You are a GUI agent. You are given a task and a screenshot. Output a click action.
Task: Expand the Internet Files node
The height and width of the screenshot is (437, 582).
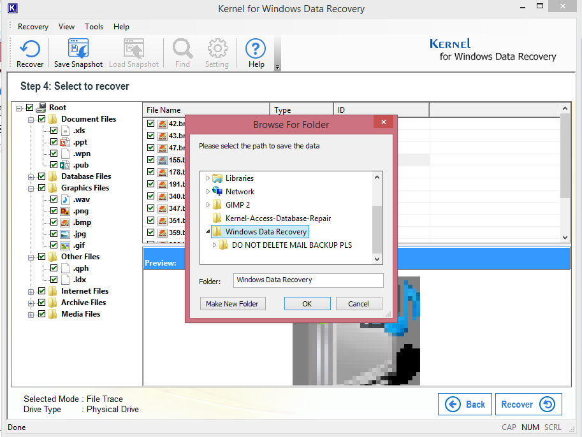click(31, 292)
